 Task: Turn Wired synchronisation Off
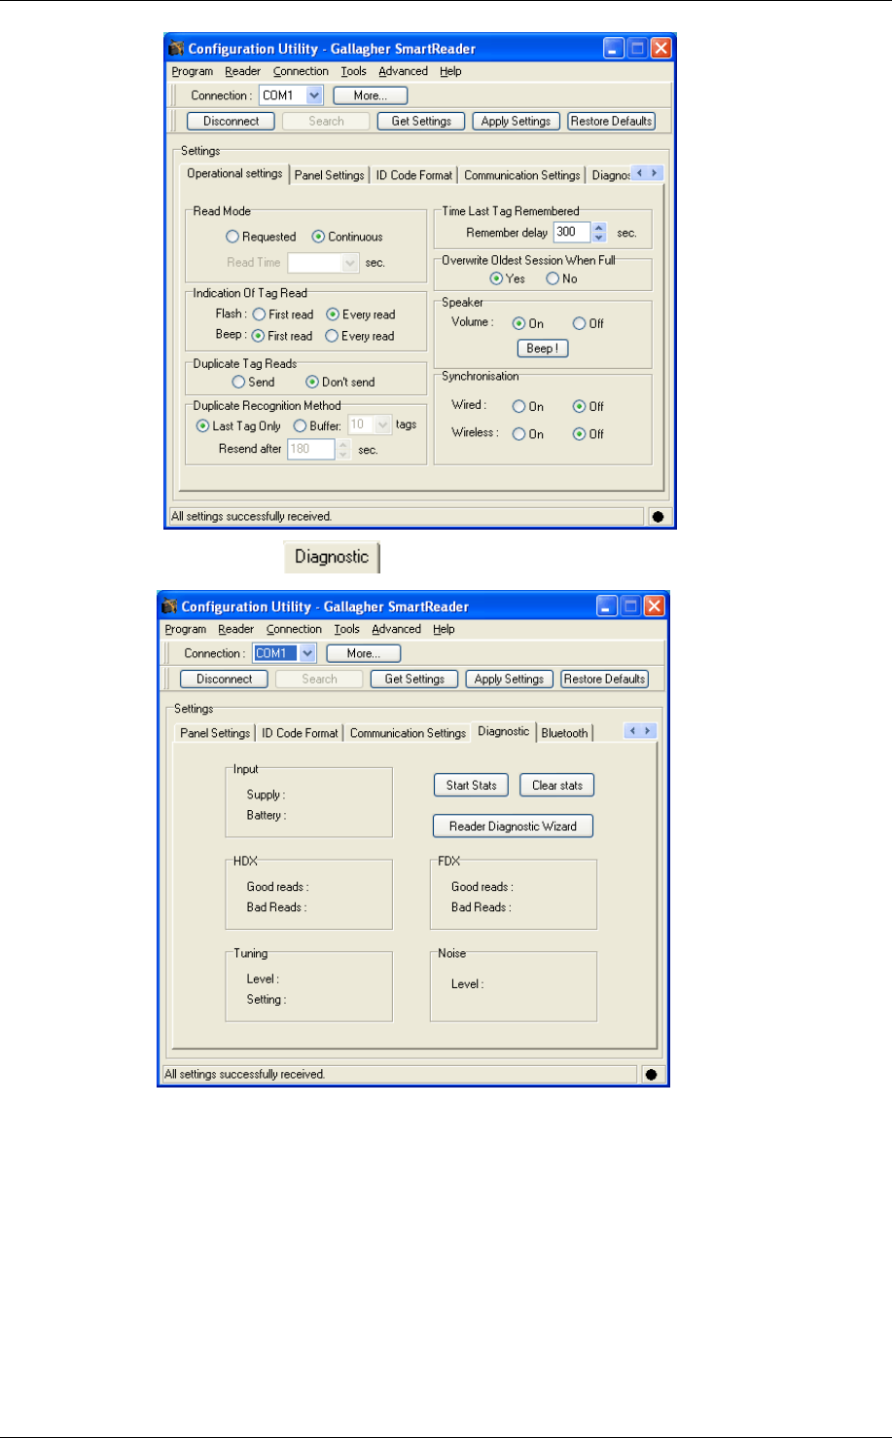[579, 407]
